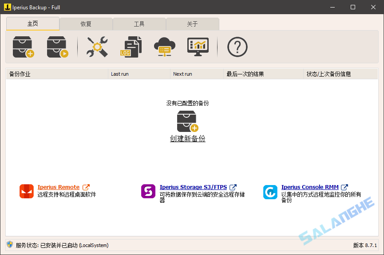This screenshot has height=255, width=384.
Task: Click the Iperius Console RMM hyperlink
Action: [x=310, y=187]
